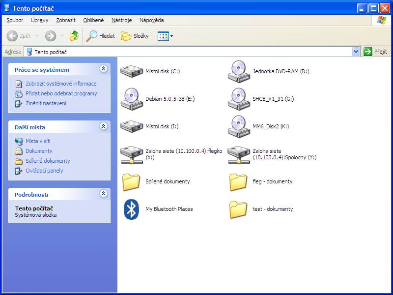This screenshot has width=393, height=295.
Task: Open the Sdílené dokumenty folder icon
Action: coord(131,181)
